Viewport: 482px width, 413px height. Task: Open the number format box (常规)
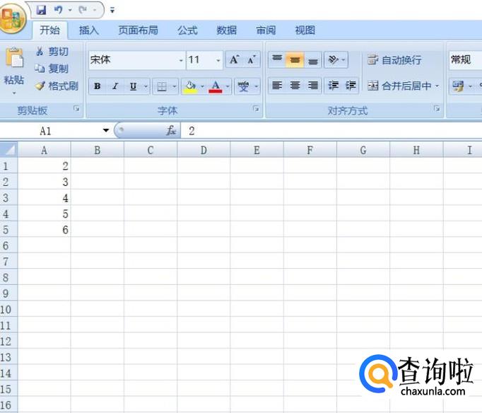coord(465,59)
